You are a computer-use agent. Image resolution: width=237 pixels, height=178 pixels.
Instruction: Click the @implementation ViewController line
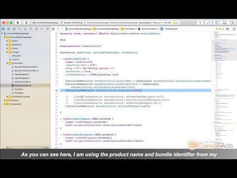(80, 46)
